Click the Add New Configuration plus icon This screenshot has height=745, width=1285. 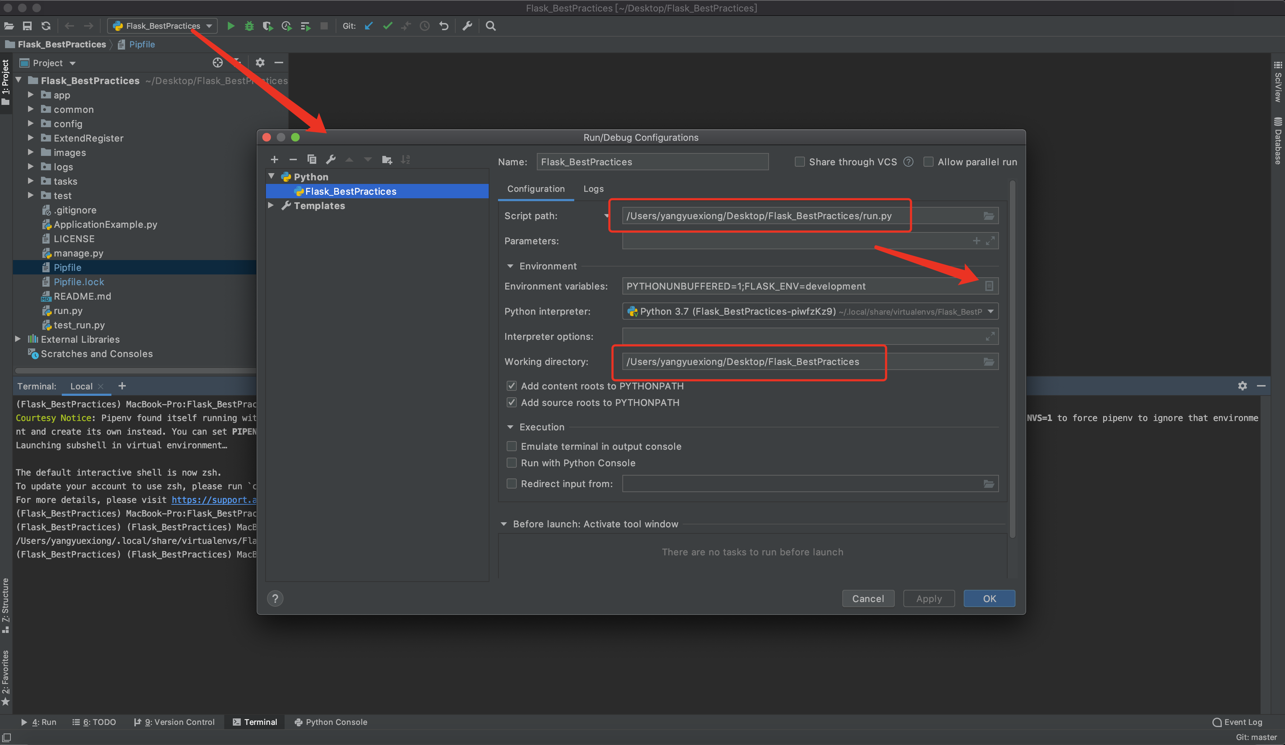point(274,159)
